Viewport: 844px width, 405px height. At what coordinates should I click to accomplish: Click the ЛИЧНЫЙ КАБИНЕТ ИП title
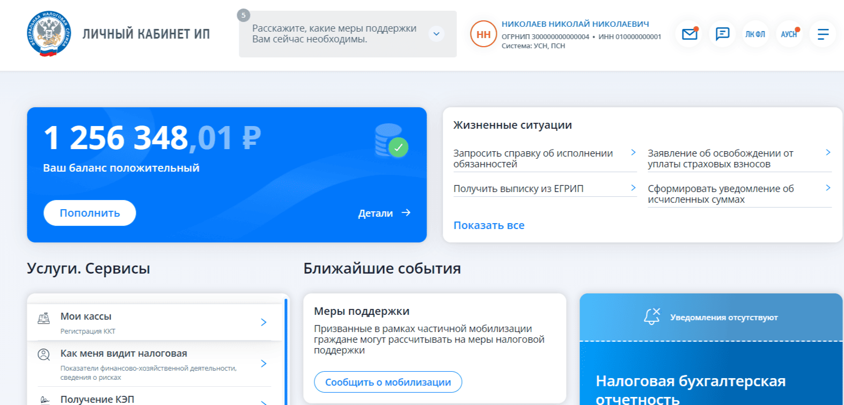click(x=146, y=34)
